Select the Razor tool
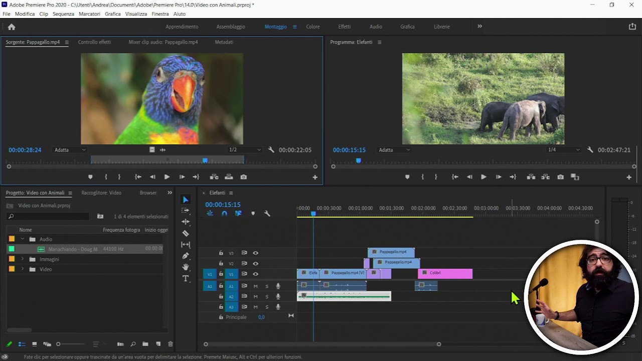Screen dimensions: 642x361 (186, 233)
